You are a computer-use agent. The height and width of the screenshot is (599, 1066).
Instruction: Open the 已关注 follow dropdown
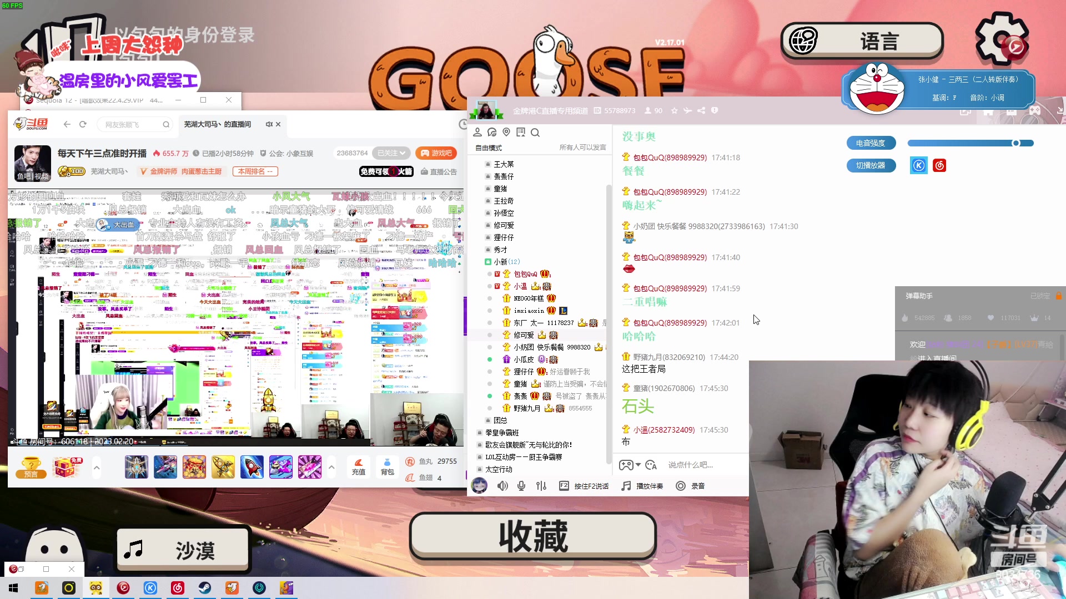click(x=391, y=153)
